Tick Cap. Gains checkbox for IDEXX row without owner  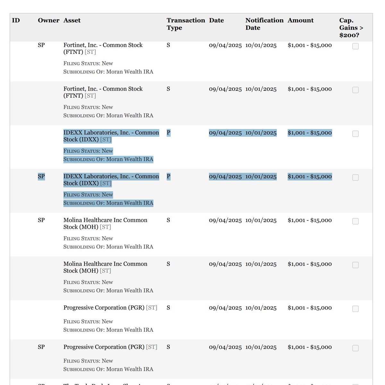[355, 134]
